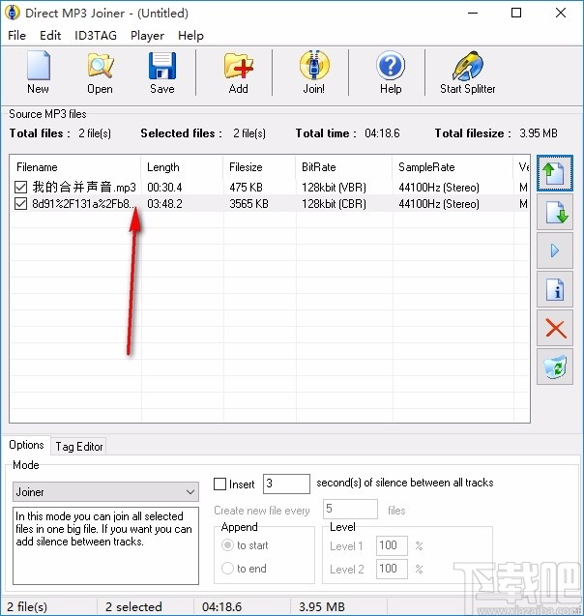The width and height of the screenshot is (584, 616).
Task: Play the selected track
Action: [x=555, y=250]
